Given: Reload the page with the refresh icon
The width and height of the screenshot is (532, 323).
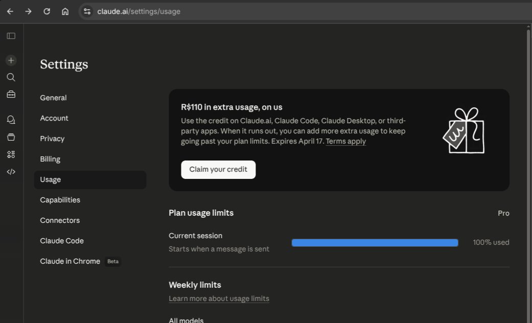Looking at the screenshot, I should 47,12.
